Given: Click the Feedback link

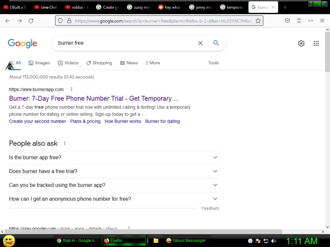Looking at the screenshot, I should [x=210, y=208].
